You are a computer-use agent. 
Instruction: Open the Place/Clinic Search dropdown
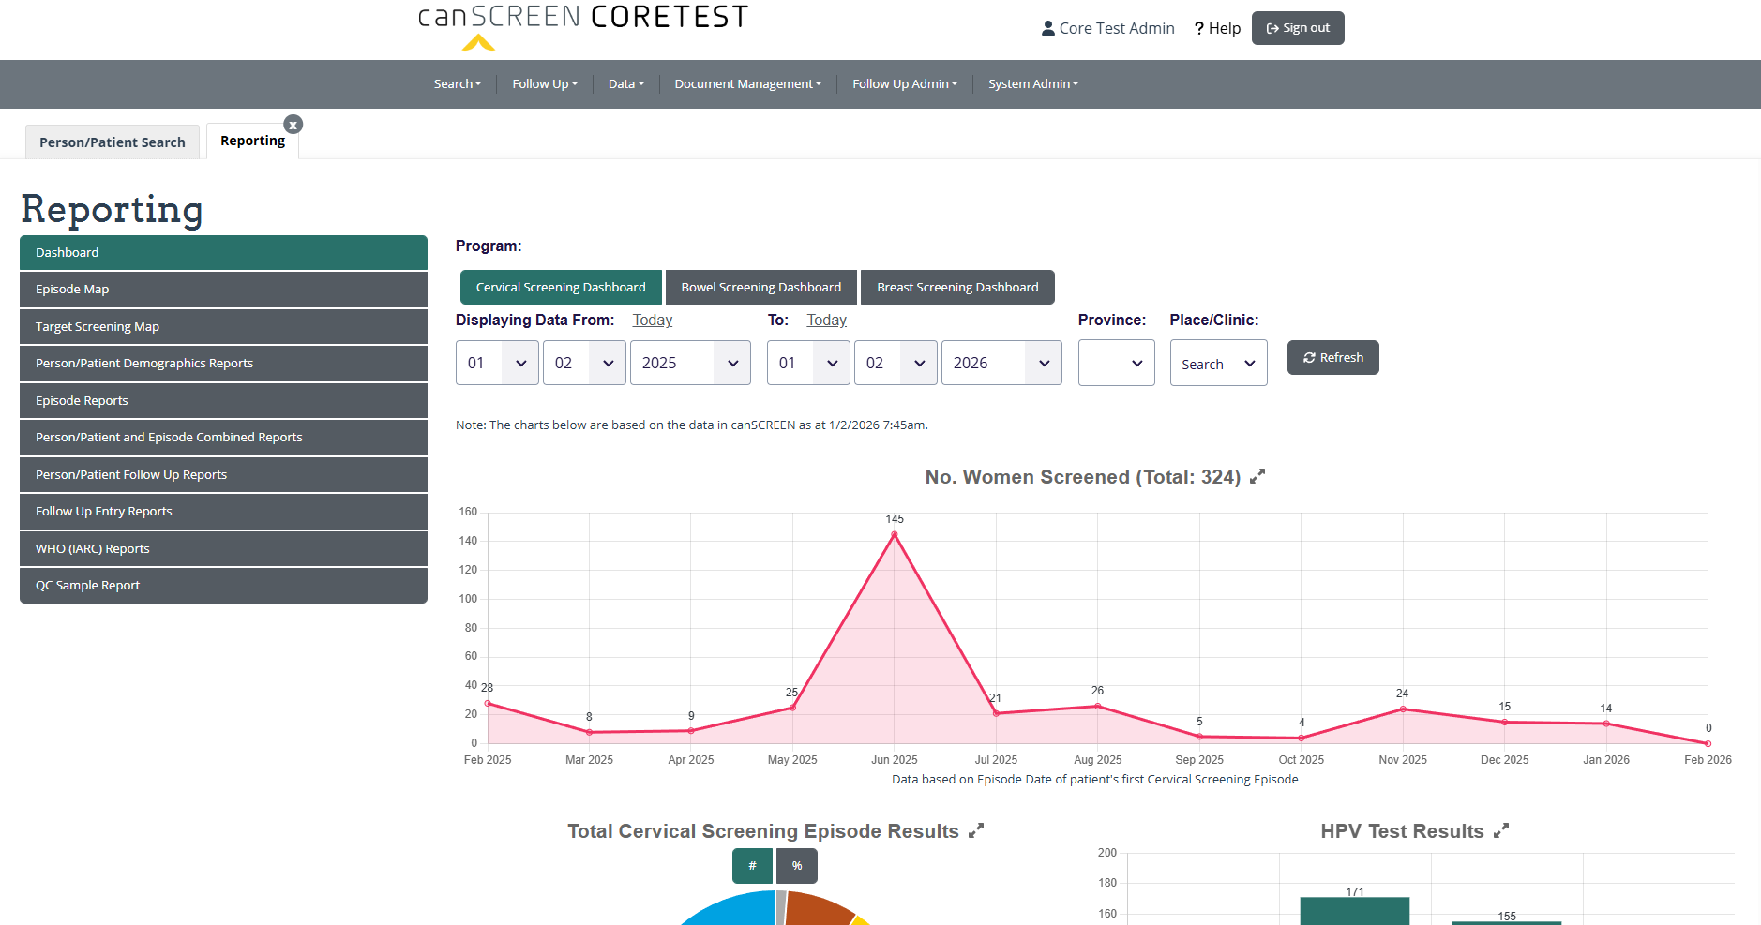pyautogui.click(x=1218, y=364)
